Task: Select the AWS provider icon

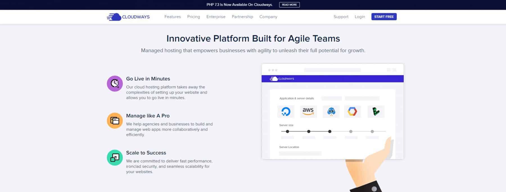Action: pos(308,112)
